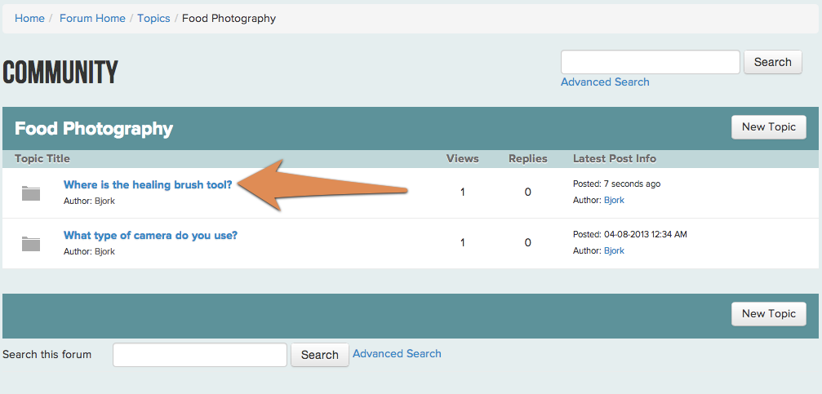Open 'What type of camera do you use?' topic
This screenshot has width=822, height=394.
[x=150, y=235]
